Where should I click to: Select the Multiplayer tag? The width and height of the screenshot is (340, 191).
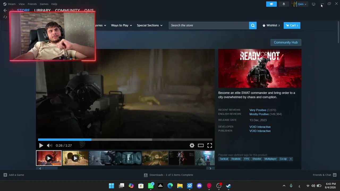pyautogui.click(x=270, y=159)
